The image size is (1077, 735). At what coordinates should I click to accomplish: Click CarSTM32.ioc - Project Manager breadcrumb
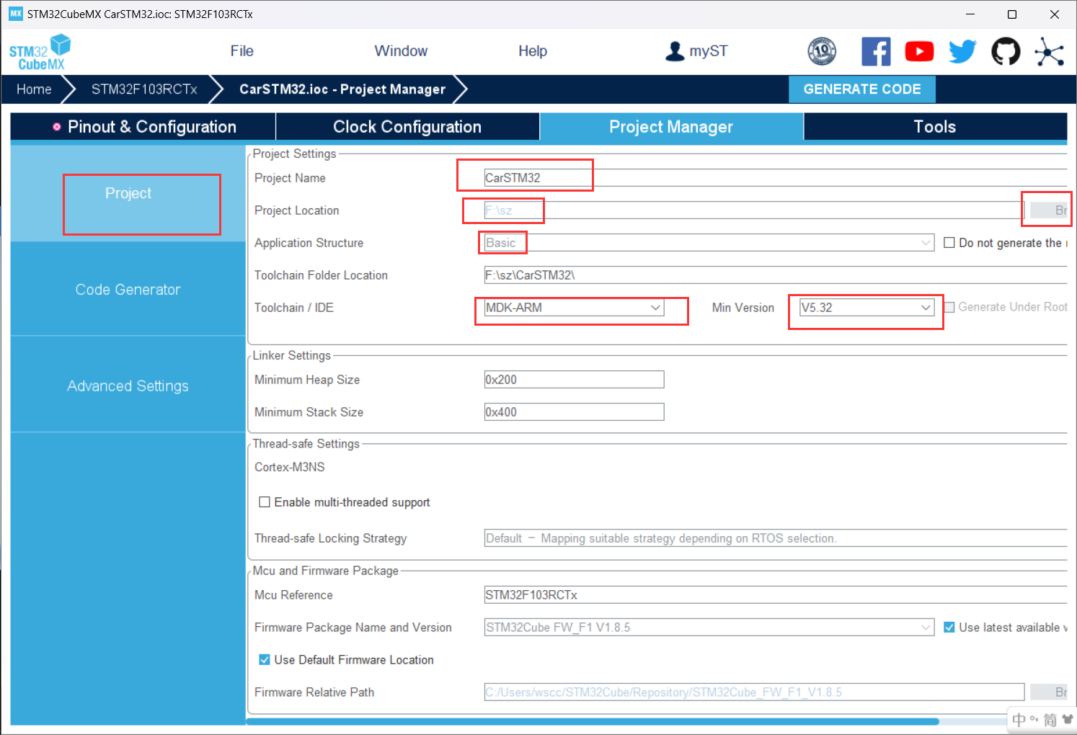tap(342, 89)
